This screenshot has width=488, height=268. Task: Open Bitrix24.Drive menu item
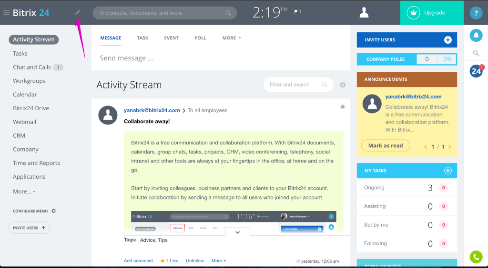tap(31, 108)
